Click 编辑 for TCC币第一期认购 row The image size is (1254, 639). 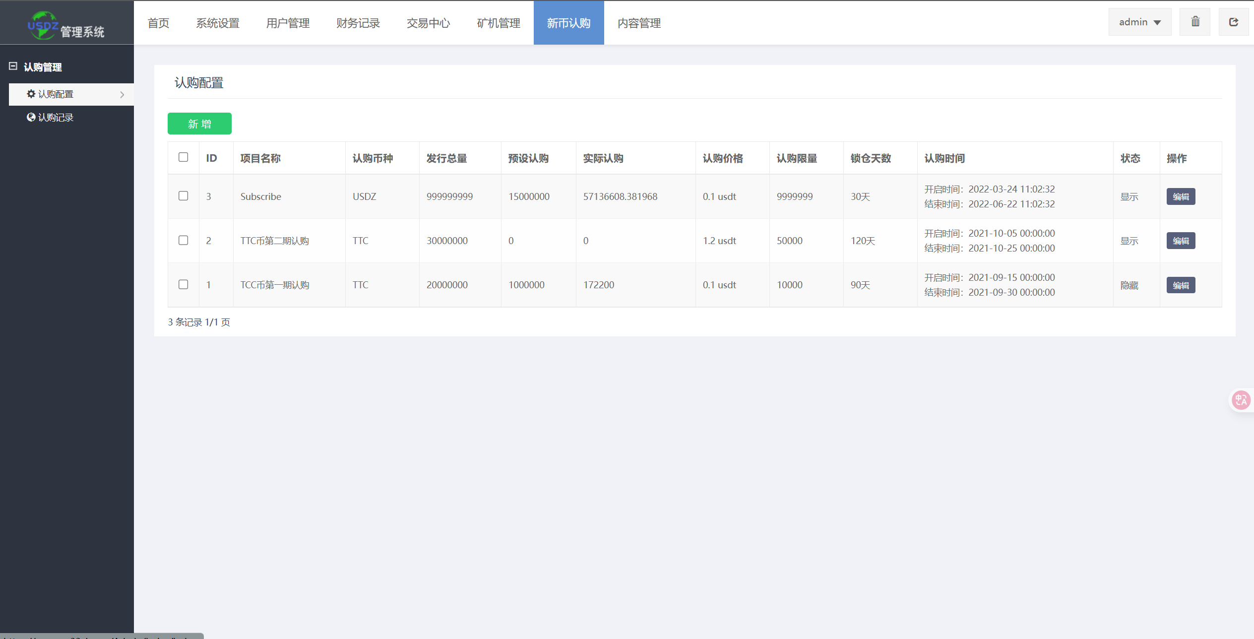pyautogui.click(x=1181, y=285)
